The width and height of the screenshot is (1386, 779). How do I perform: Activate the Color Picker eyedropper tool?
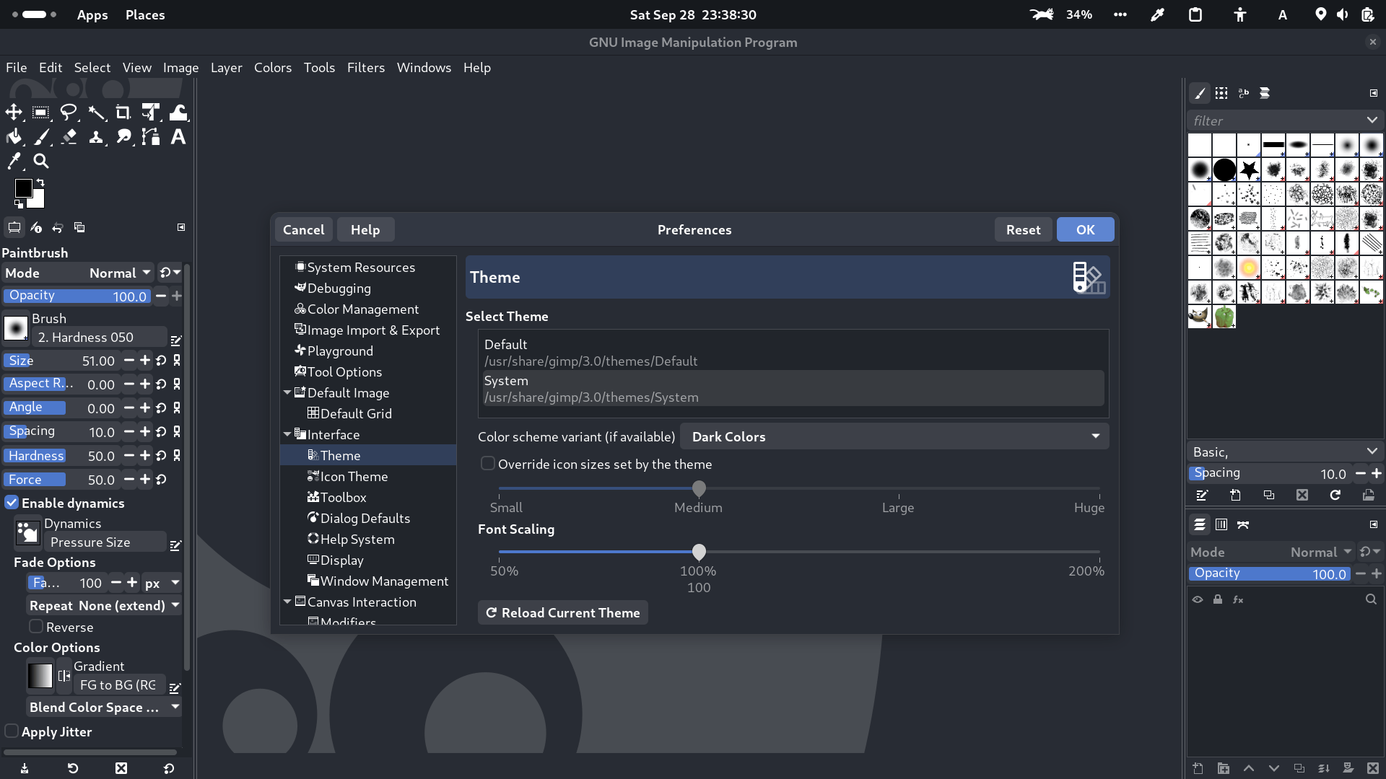pos(14,162)
